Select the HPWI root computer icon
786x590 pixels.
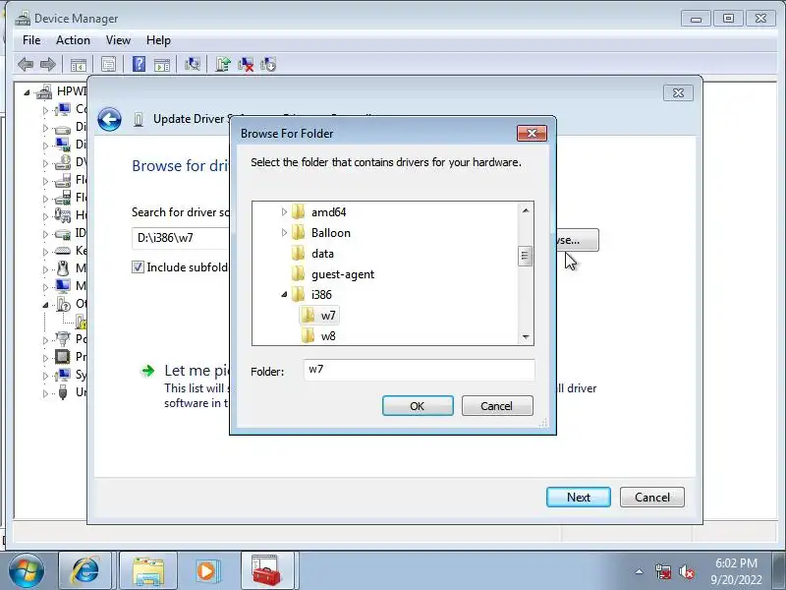click(44, 91)
